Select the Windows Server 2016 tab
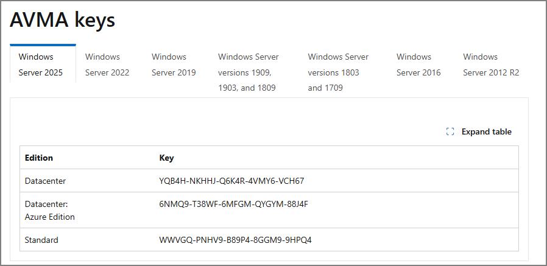The width and height of the screenshot is (547, 266). point(418,65)
